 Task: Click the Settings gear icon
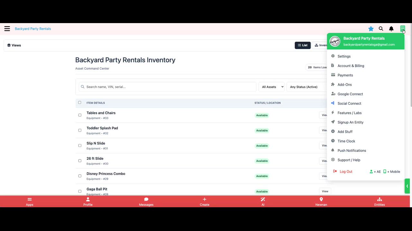tap(333, 56)
